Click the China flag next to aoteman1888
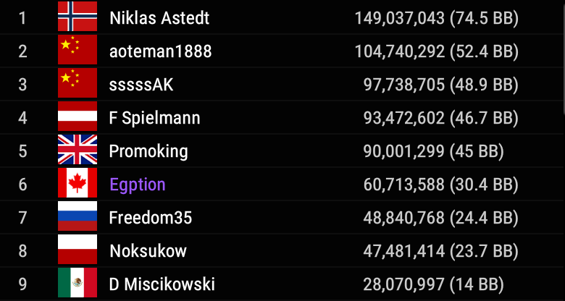Viewport: 565px width, 301px height. point(78,50)
